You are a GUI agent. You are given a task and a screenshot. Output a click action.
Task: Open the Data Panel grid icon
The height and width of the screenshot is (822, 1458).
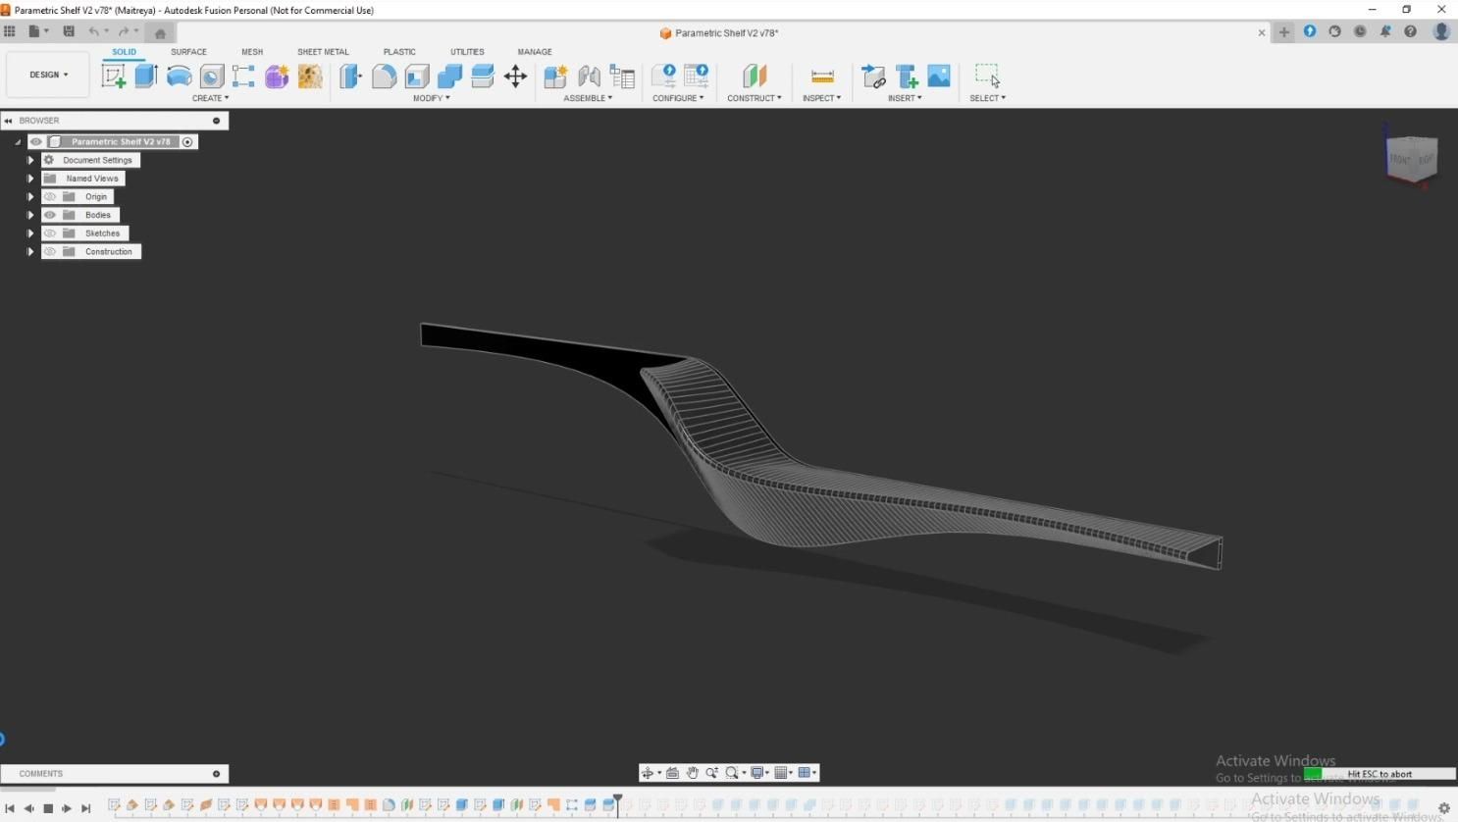click(x=10, y=31)
